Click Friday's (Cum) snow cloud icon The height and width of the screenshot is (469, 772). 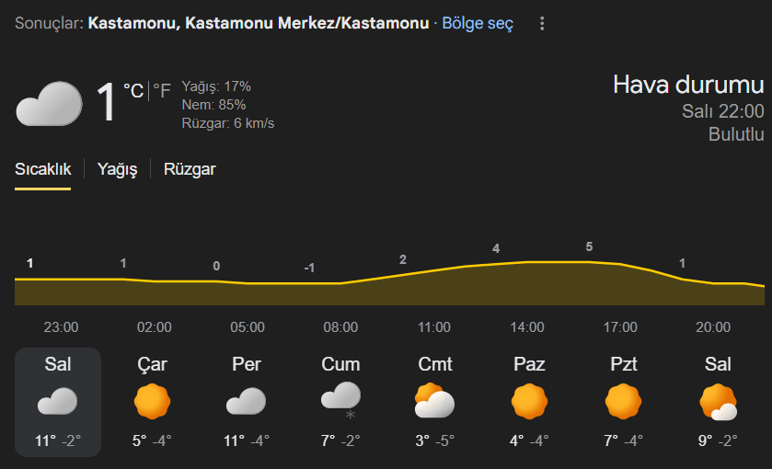point(340,400)
